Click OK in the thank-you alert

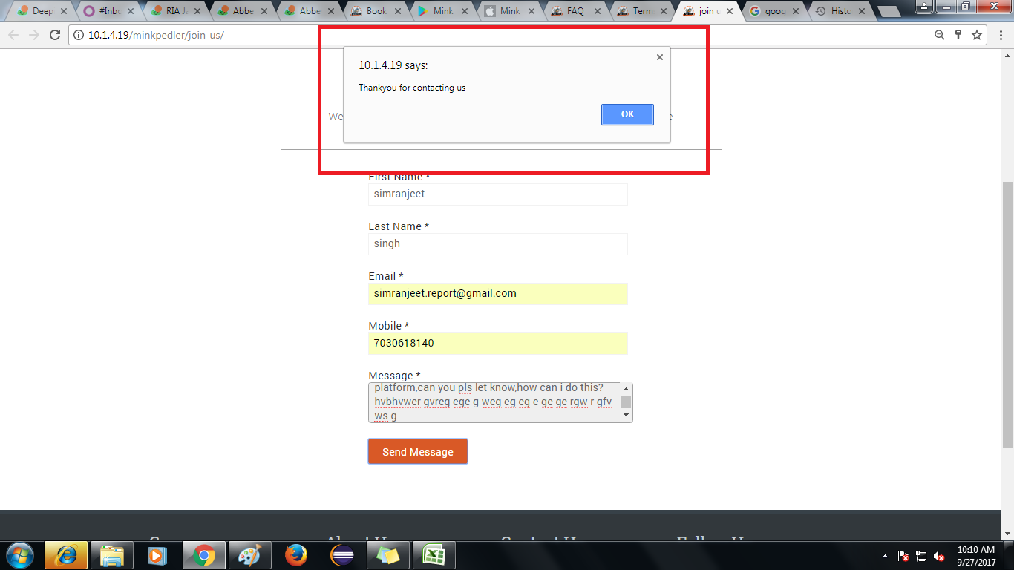tap(627, 114)
